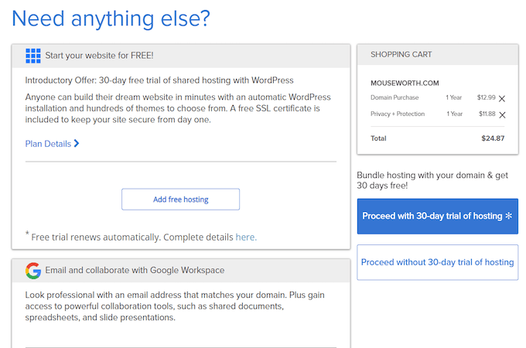Screen dimensions: 526x348
Task: Click the chevron arrow after Plan Details
Action: tap(77, 144)
